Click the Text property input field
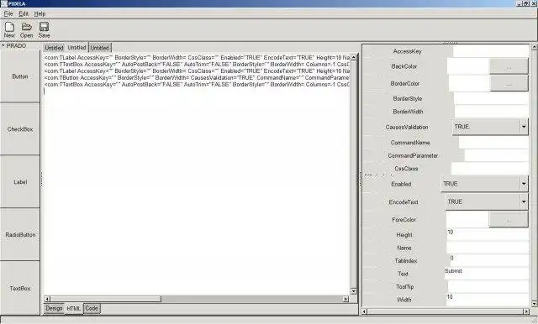The width and height of the screenshot is (538, 324). (487, 274)
